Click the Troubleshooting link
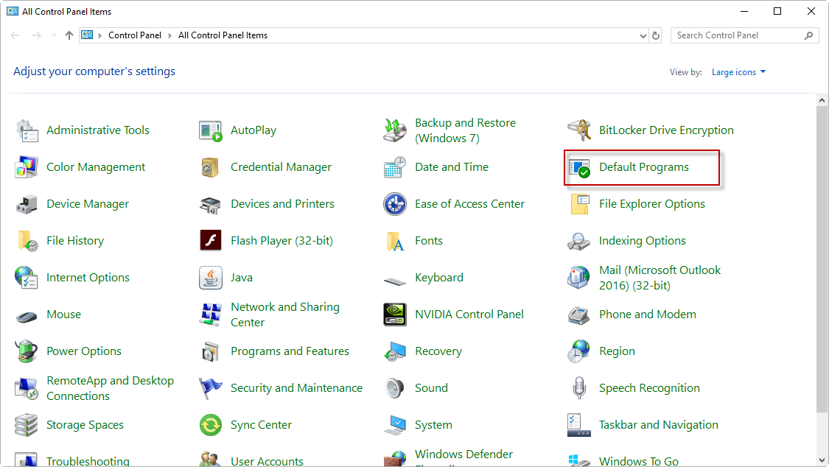 [88, 461]
